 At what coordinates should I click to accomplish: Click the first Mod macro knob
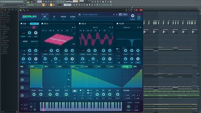pos(22,72)
